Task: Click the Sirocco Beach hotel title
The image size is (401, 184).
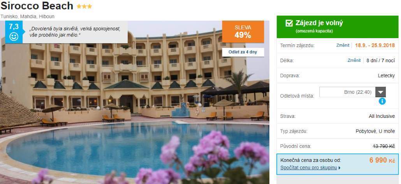Action: click(37, 6)
